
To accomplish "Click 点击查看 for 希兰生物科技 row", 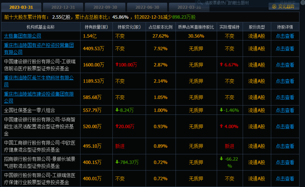I will point(285,81).
